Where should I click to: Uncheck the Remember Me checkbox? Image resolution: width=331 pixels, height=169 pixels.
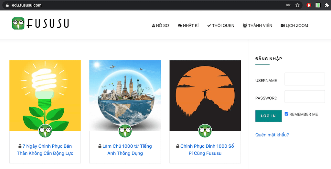point(286,114)
